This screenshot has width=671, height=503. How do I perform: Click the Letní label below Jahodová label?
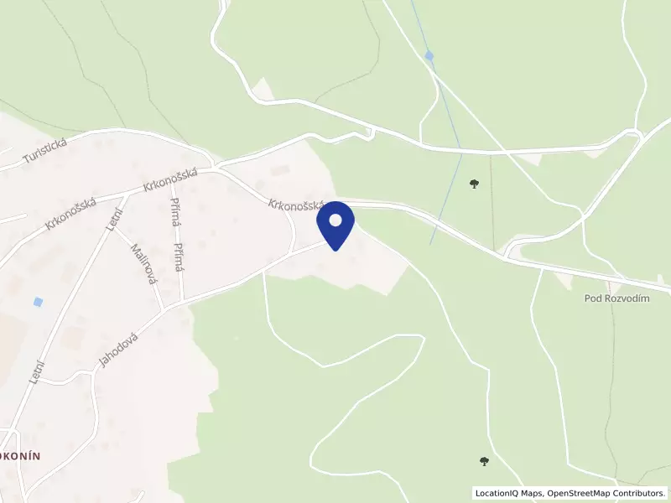click(x=37, y=372)
